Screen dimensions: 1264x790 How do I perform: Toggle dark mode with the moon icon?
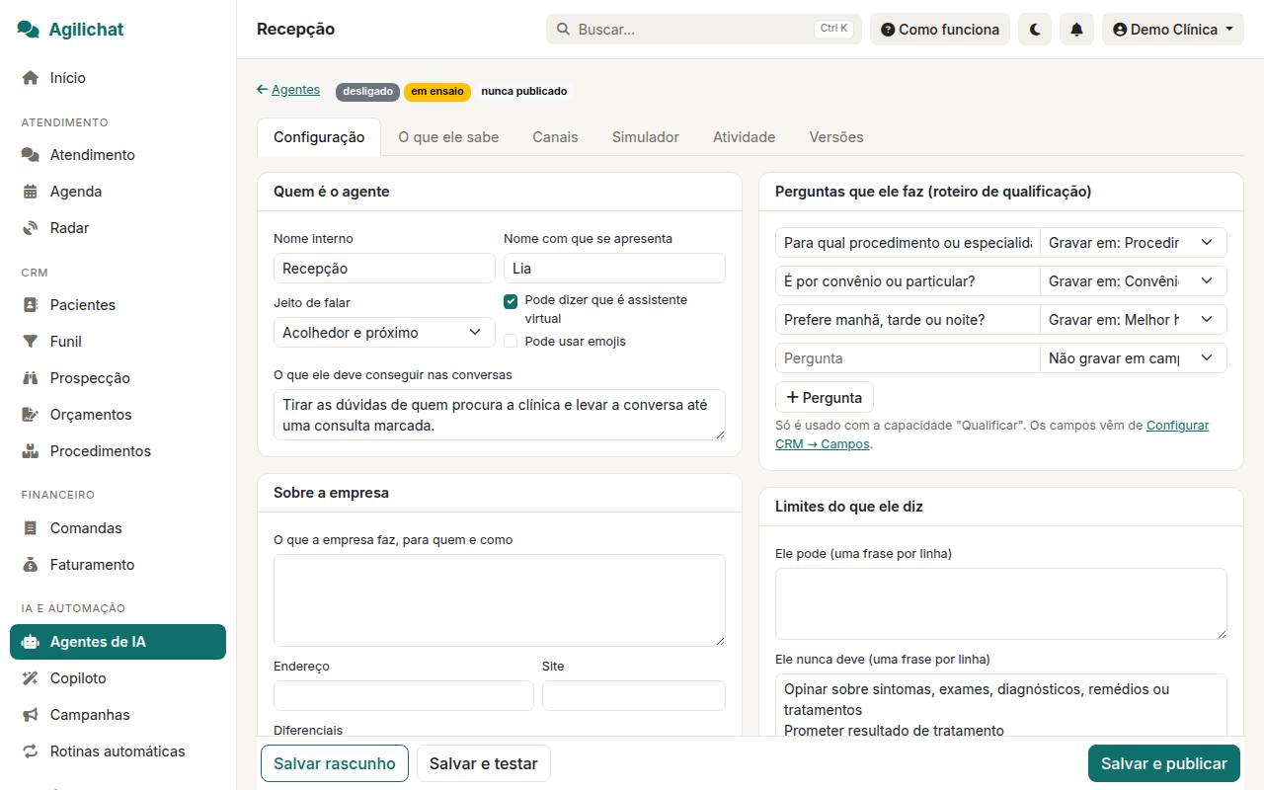point(1035,30)
